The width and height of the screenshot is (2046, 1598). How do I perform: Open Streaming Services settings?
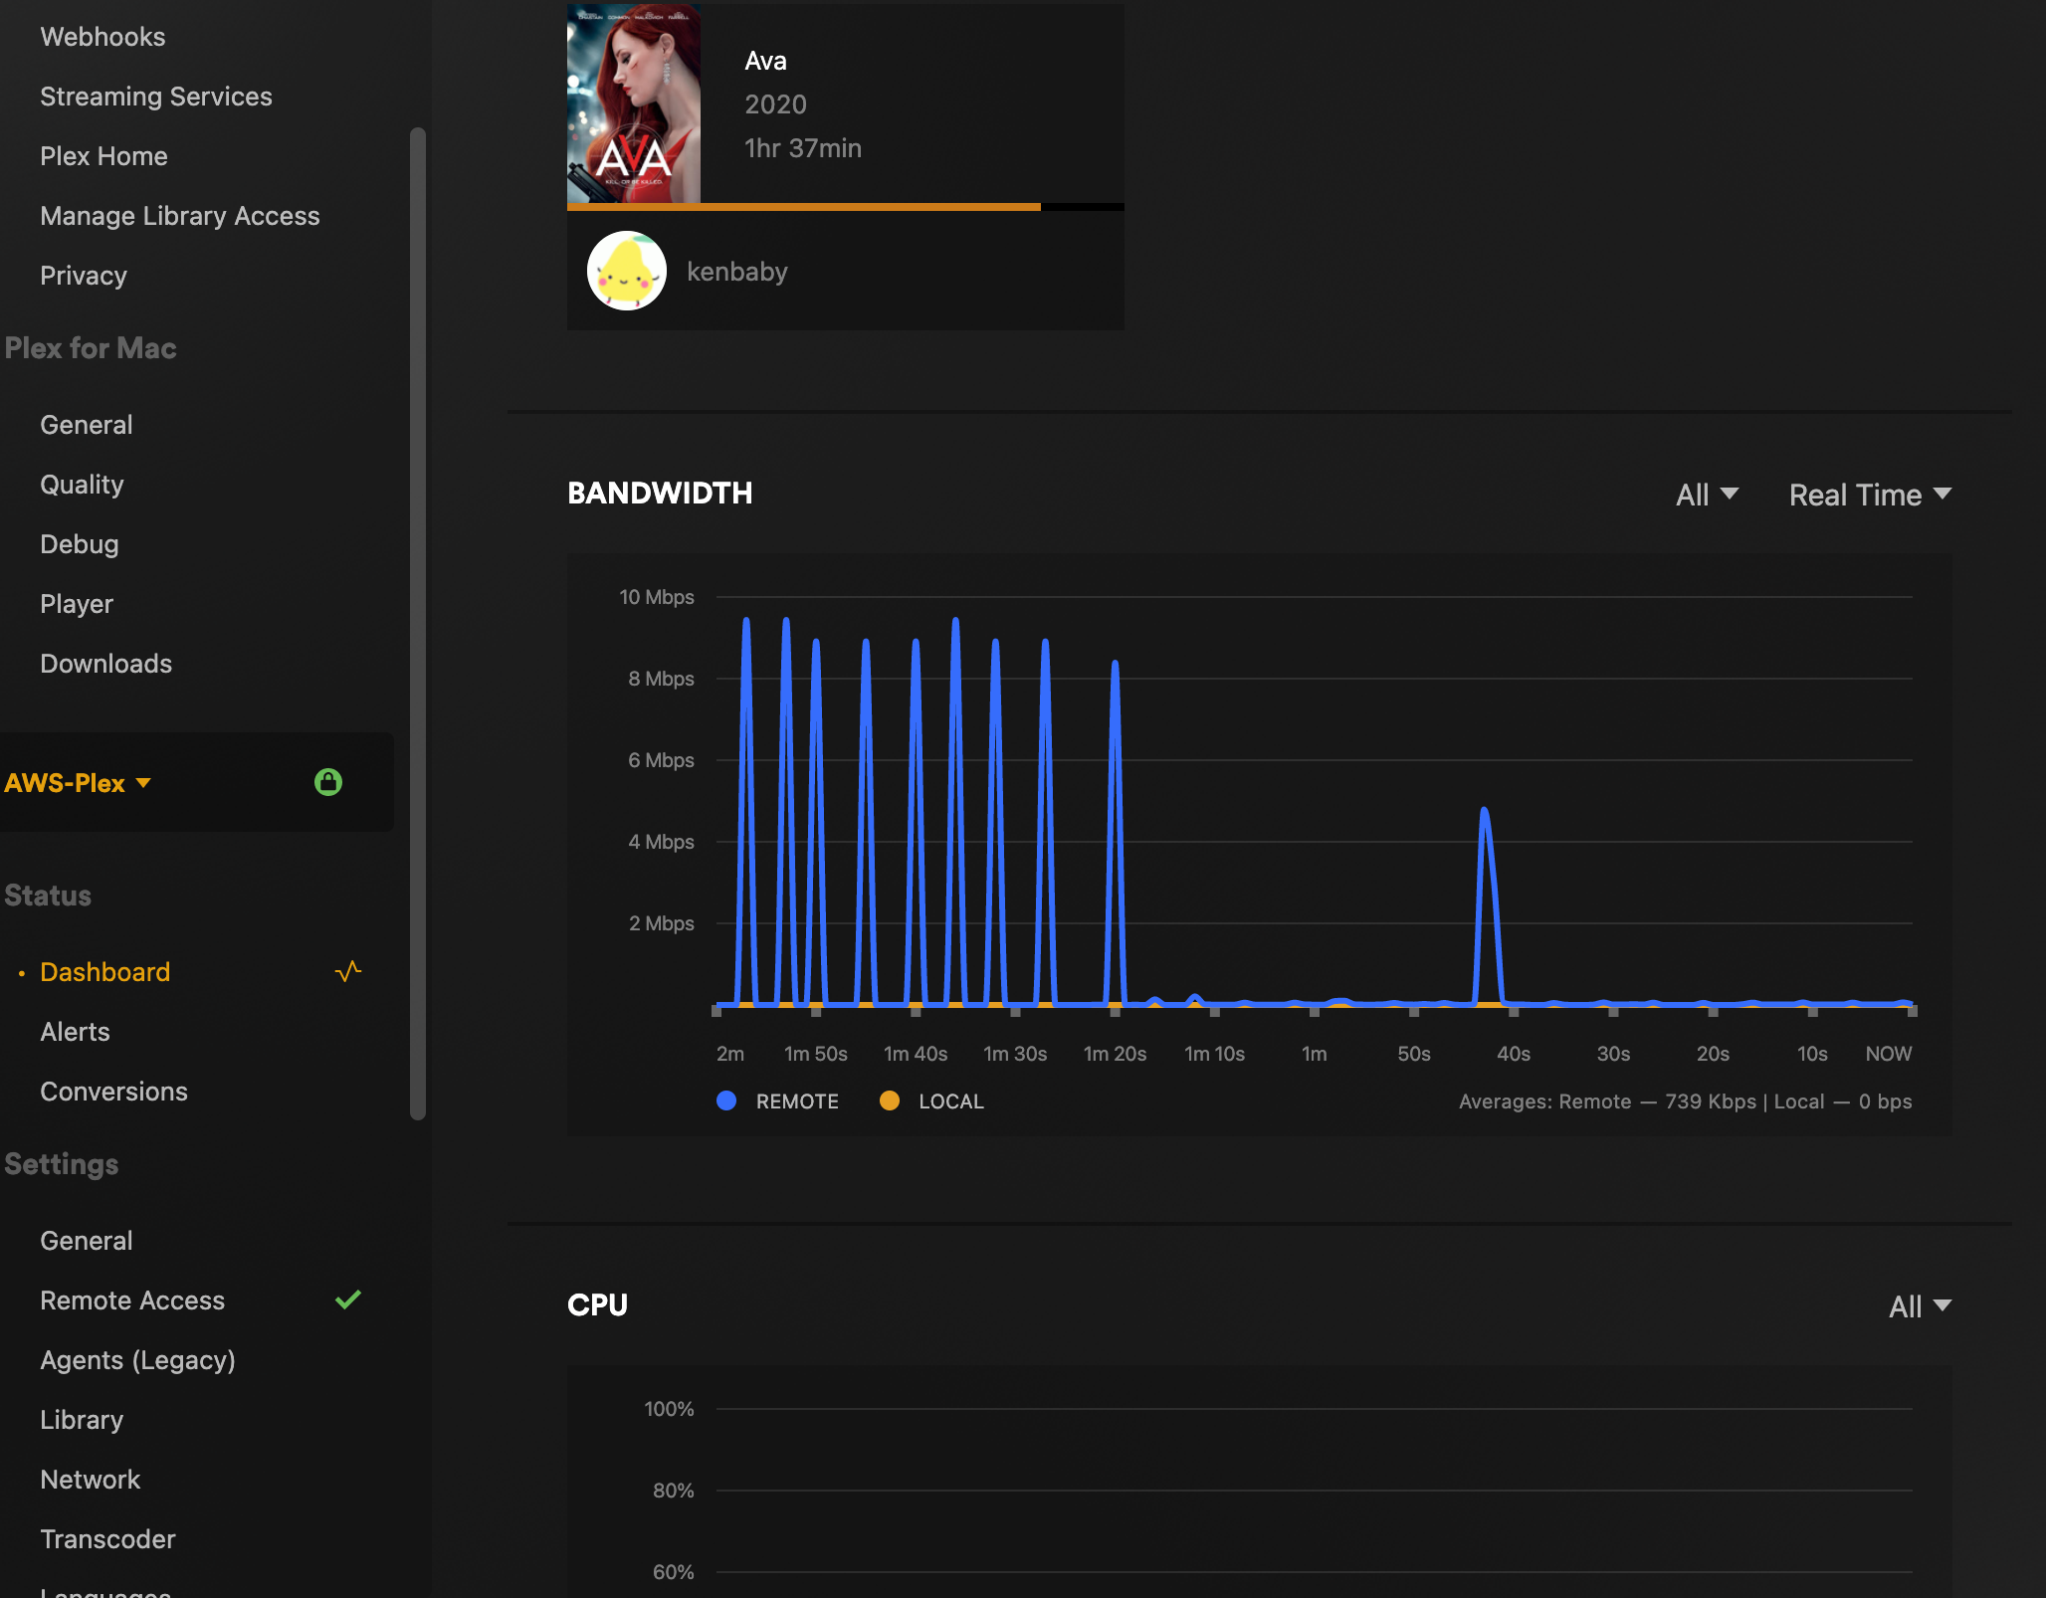pos(155,97)
